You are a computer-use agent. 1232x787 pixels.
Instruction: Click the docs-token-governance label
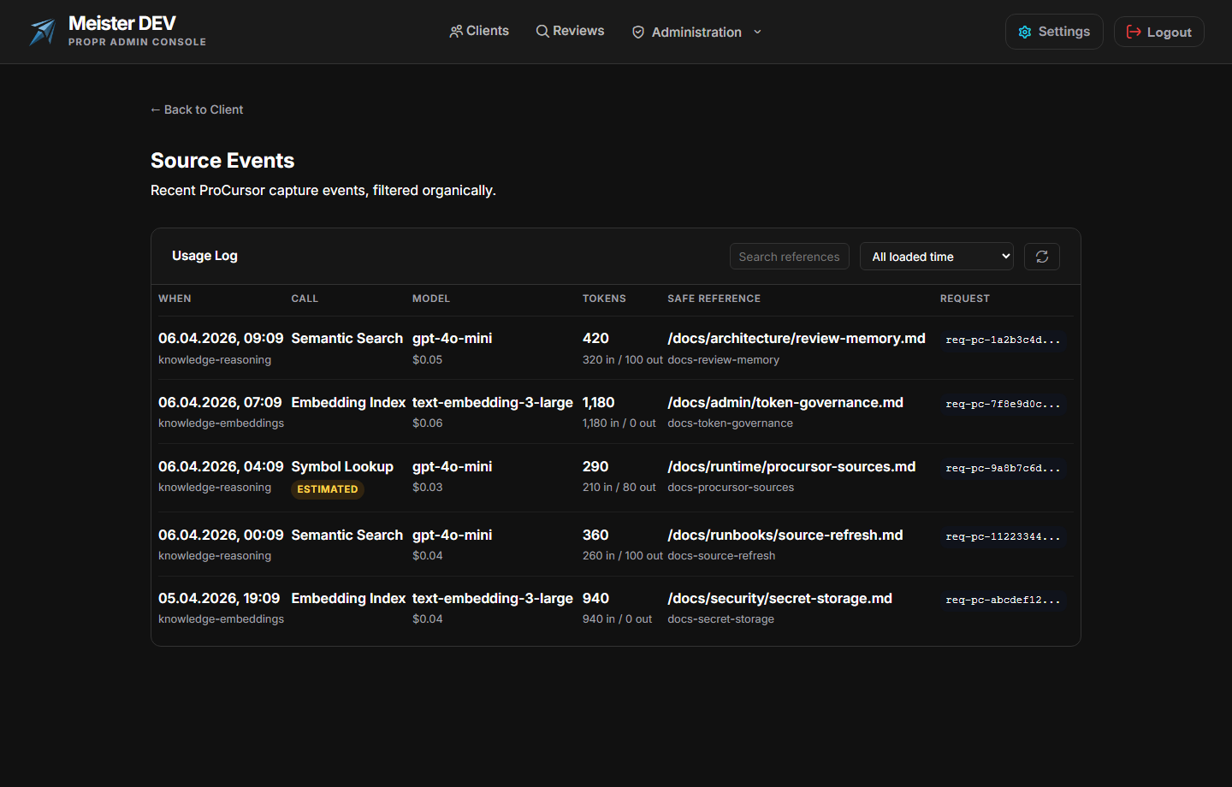click(731, 423)
